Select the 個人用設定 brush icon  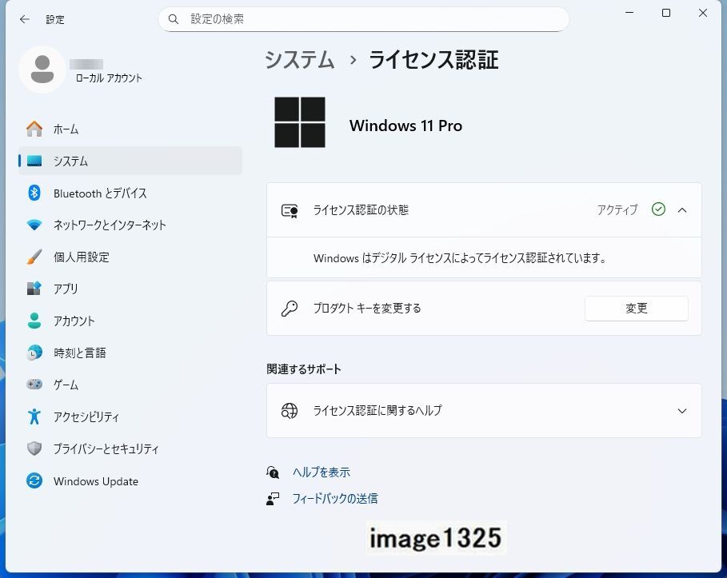click(x=34, y=257)
